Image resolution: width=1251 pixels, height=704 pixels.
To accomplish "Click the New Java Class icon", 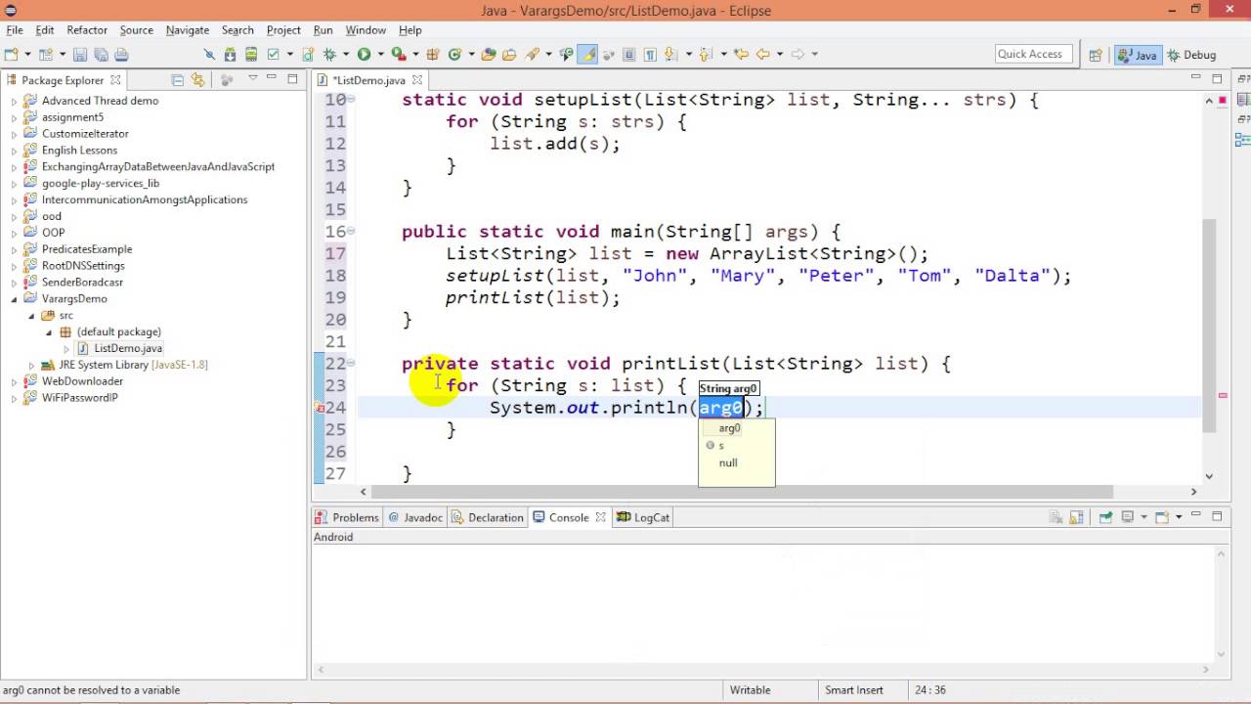I will click(x=454, y=55).
